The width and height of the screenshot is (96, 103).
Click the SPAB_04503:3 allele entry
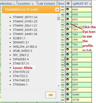[23, 51]
